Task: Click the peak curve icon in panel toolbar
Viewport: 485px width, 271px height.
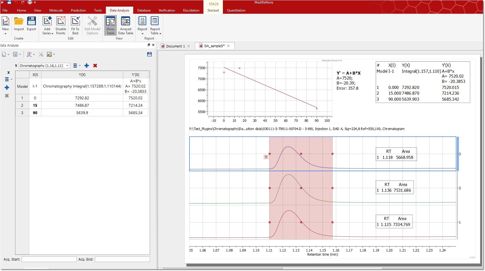Action: [x=29, y=54]
